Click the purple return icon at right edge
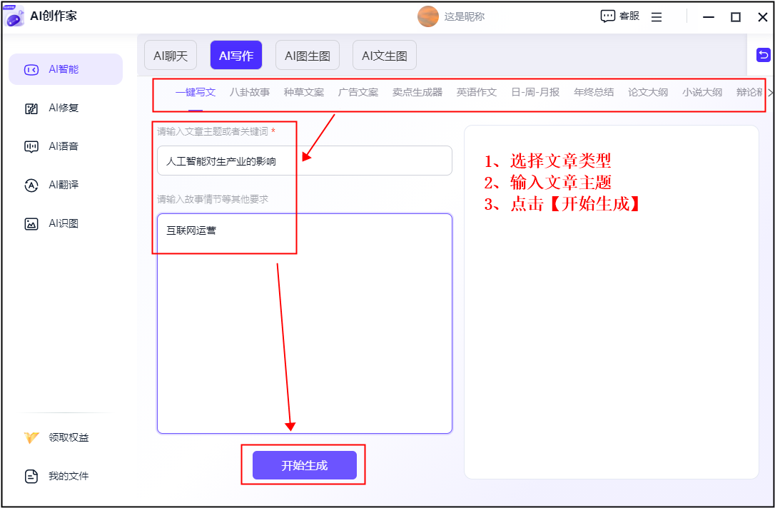The height and width of the screenshot is (508, 775). click(x=764, y=56)
